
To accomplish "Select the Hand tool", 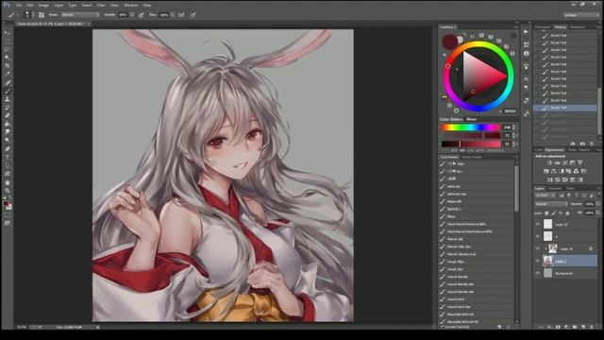I will [x=8, y=182].
